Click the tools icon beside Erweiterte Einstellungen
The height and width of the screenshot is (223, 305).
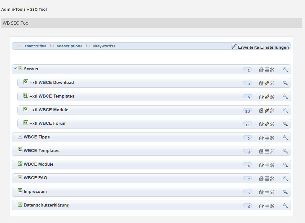click(x=234, y=46)
